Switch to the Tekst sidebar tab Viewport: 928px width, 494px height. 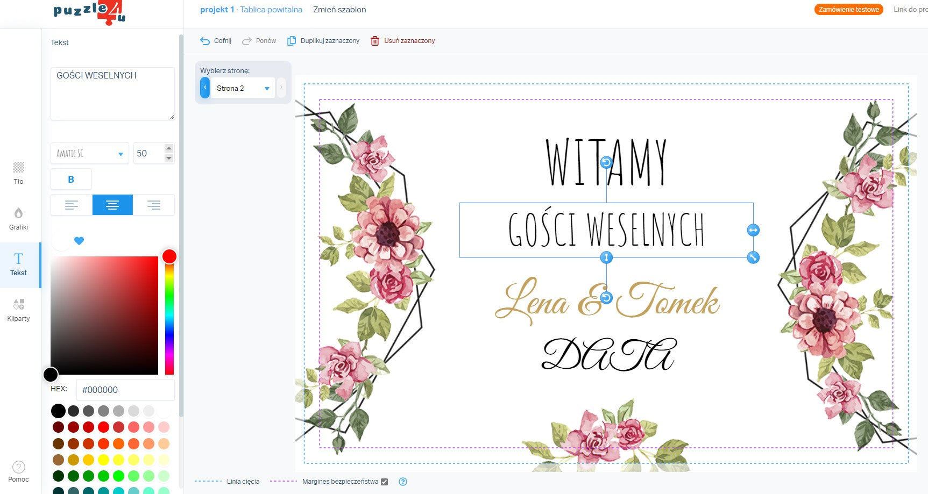(x=18, y=264)
